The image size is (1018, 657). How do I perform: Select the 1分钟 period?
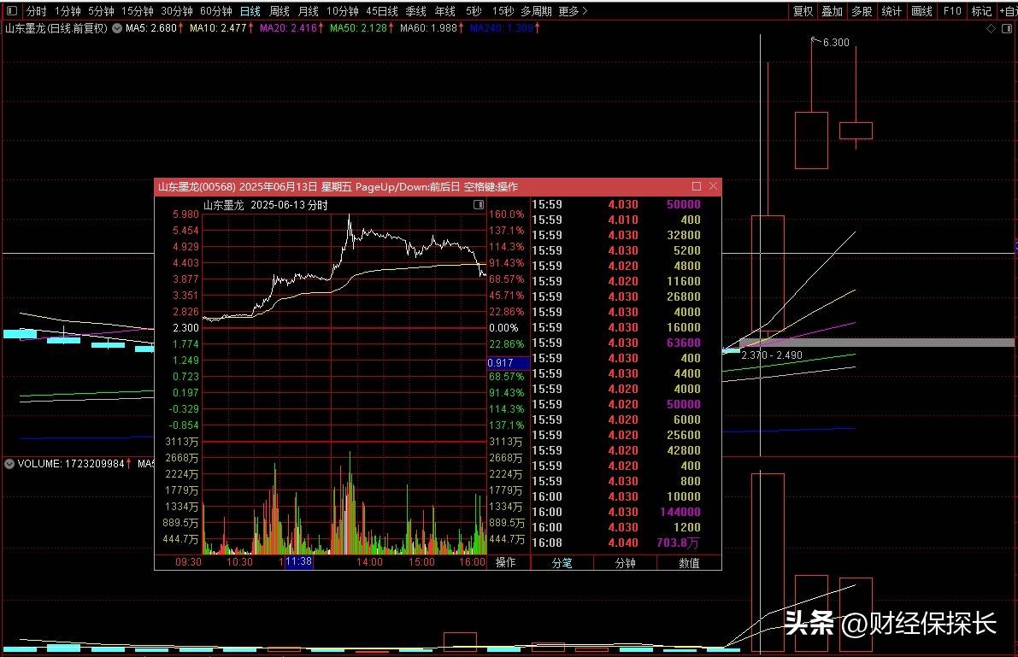click(68, 11)
